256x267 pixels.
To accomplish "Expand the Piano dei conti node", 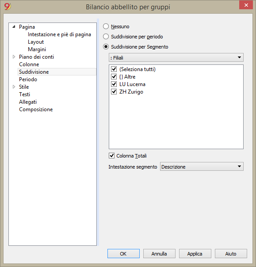I will coord(14,56).
